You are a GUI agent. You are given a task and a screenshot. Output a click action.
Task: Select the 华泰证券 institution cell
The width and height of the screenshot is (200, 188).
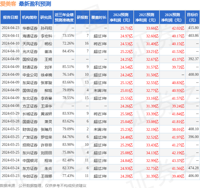click(x=30, y=28)
